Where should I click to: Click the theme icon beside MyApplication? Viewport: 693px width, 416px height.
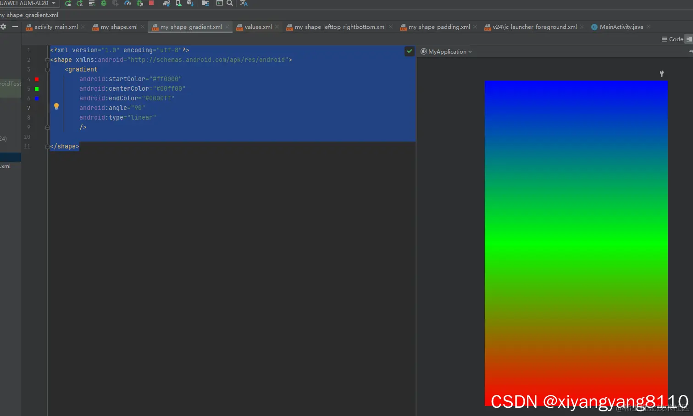point(424,52)
